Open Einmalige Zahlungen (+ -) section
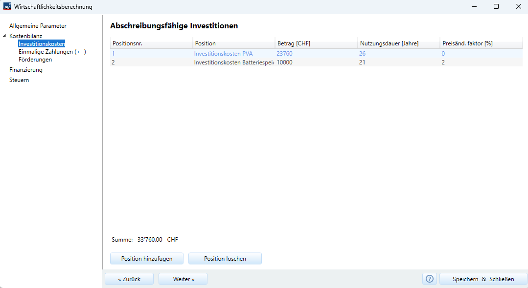Screen dimensions: 528x288 pos(52,52)
